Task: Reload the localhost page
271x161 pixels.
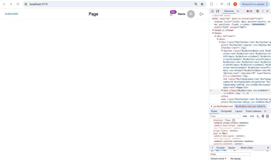Action: tap(18, 4)
